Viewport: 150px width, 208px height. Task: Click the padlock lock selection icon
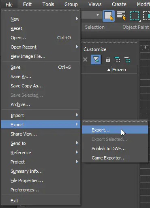108,59
